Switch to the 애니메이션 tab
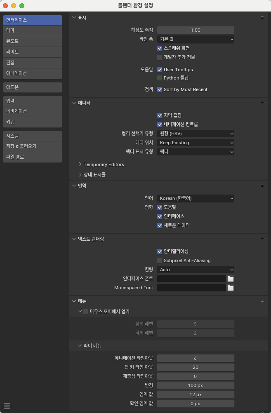Screen dimensions: 271x413 [x=33, y=73]
